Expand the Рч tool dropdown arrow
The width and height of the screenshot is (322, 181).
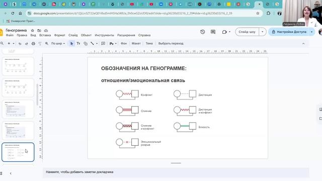coord(116,44)
